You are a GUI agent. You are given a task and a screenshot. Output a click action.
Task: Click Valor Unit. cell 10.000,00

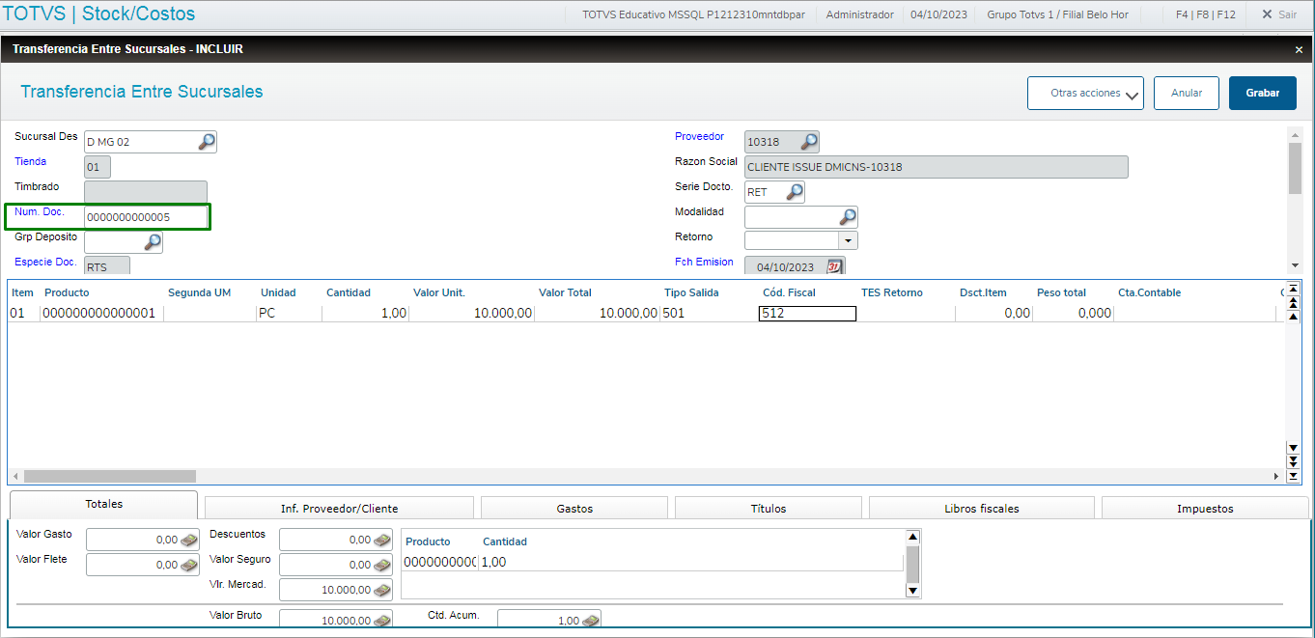pyautogui.click(x=471, y=314)
